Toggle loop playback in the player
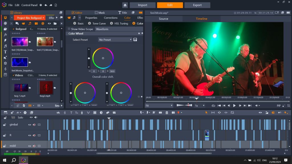 [213, 106]
